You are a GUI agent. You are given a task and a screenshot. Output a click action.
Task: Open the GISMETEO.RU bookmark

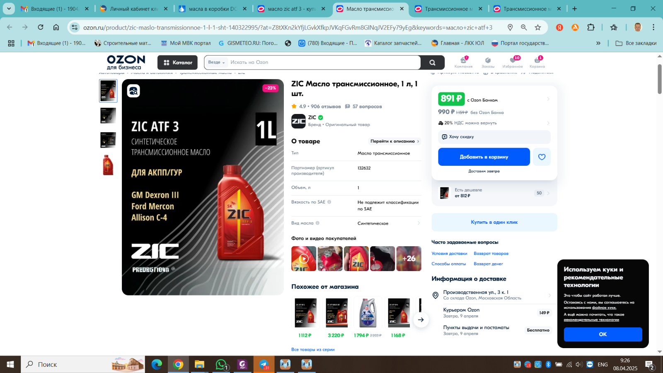(248, 43)
